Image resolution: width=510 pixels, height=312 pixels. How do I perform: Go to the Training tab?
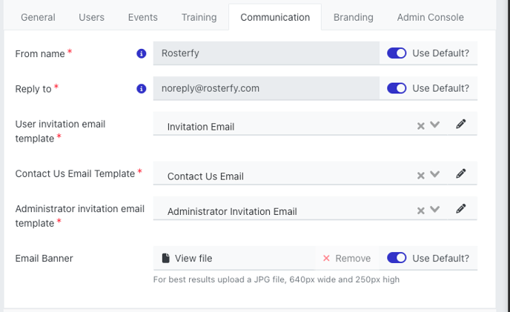(198, 17)
